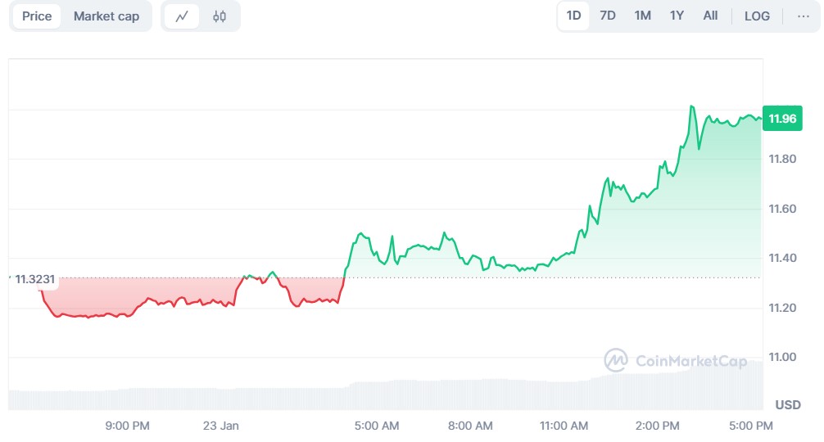The width and height of the screenshot is (824, 442).
Task: Switch to line chart view icon
Action: point(182,16)
